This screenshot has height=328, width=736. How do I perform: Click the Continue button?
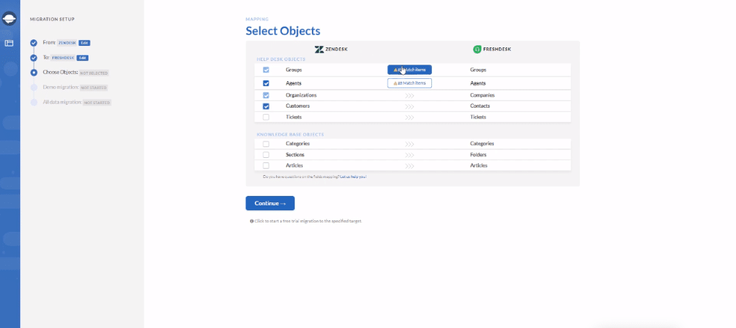point(270,203)
